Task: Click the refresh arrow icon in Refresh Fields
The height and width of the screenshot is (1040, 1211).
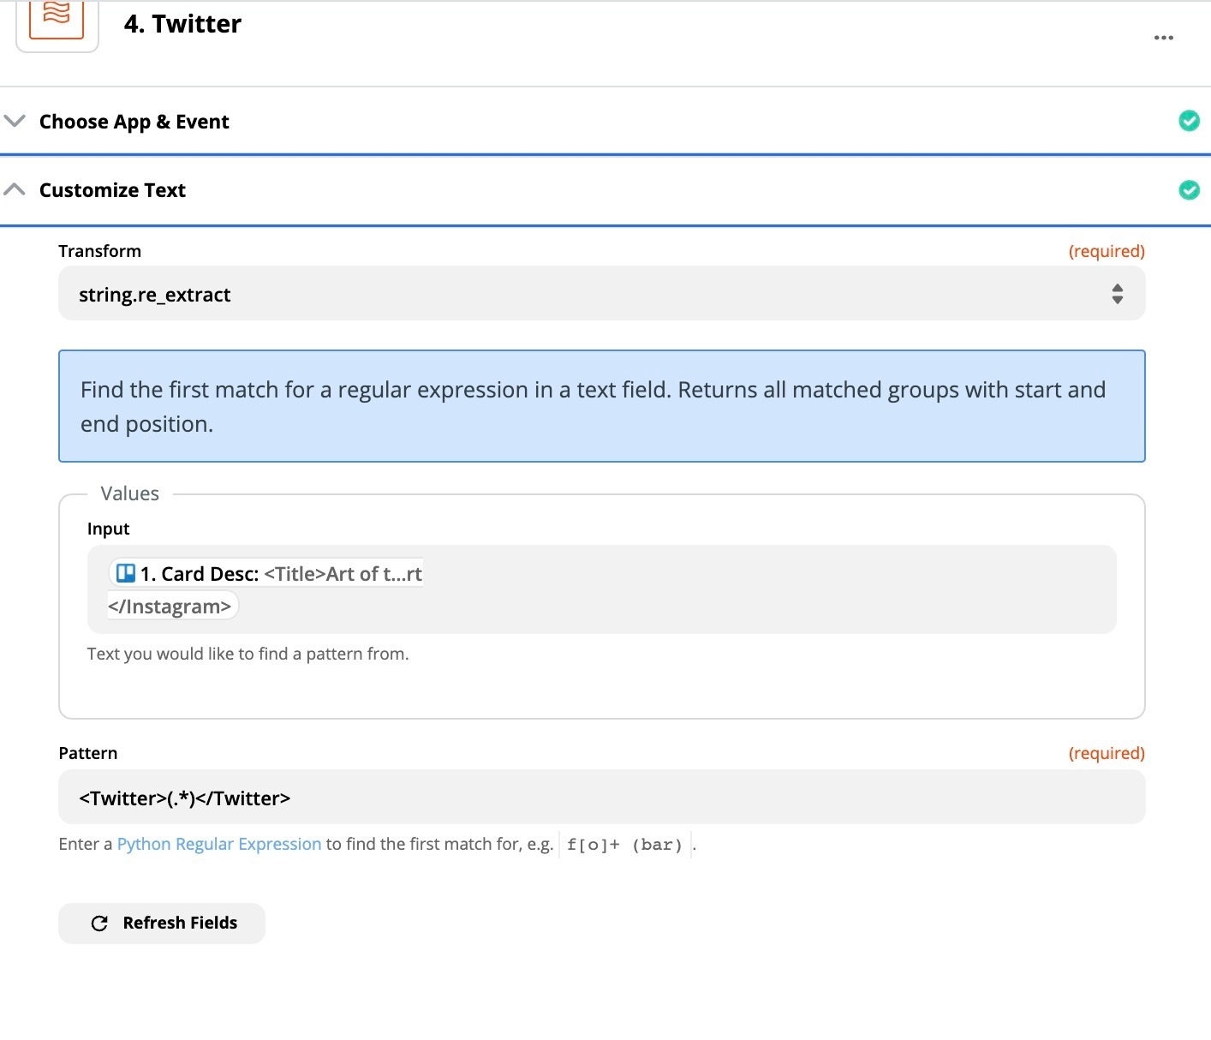Action: click(x=99, y=923)
